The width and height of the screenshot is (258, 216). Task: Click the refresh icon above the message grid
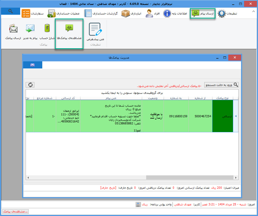(30, 85)
